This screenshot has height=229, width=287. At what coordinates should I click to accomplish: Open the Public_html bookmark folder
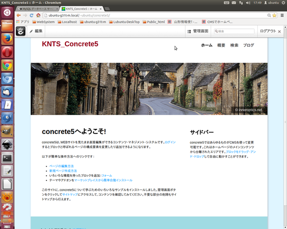(154, 22)
